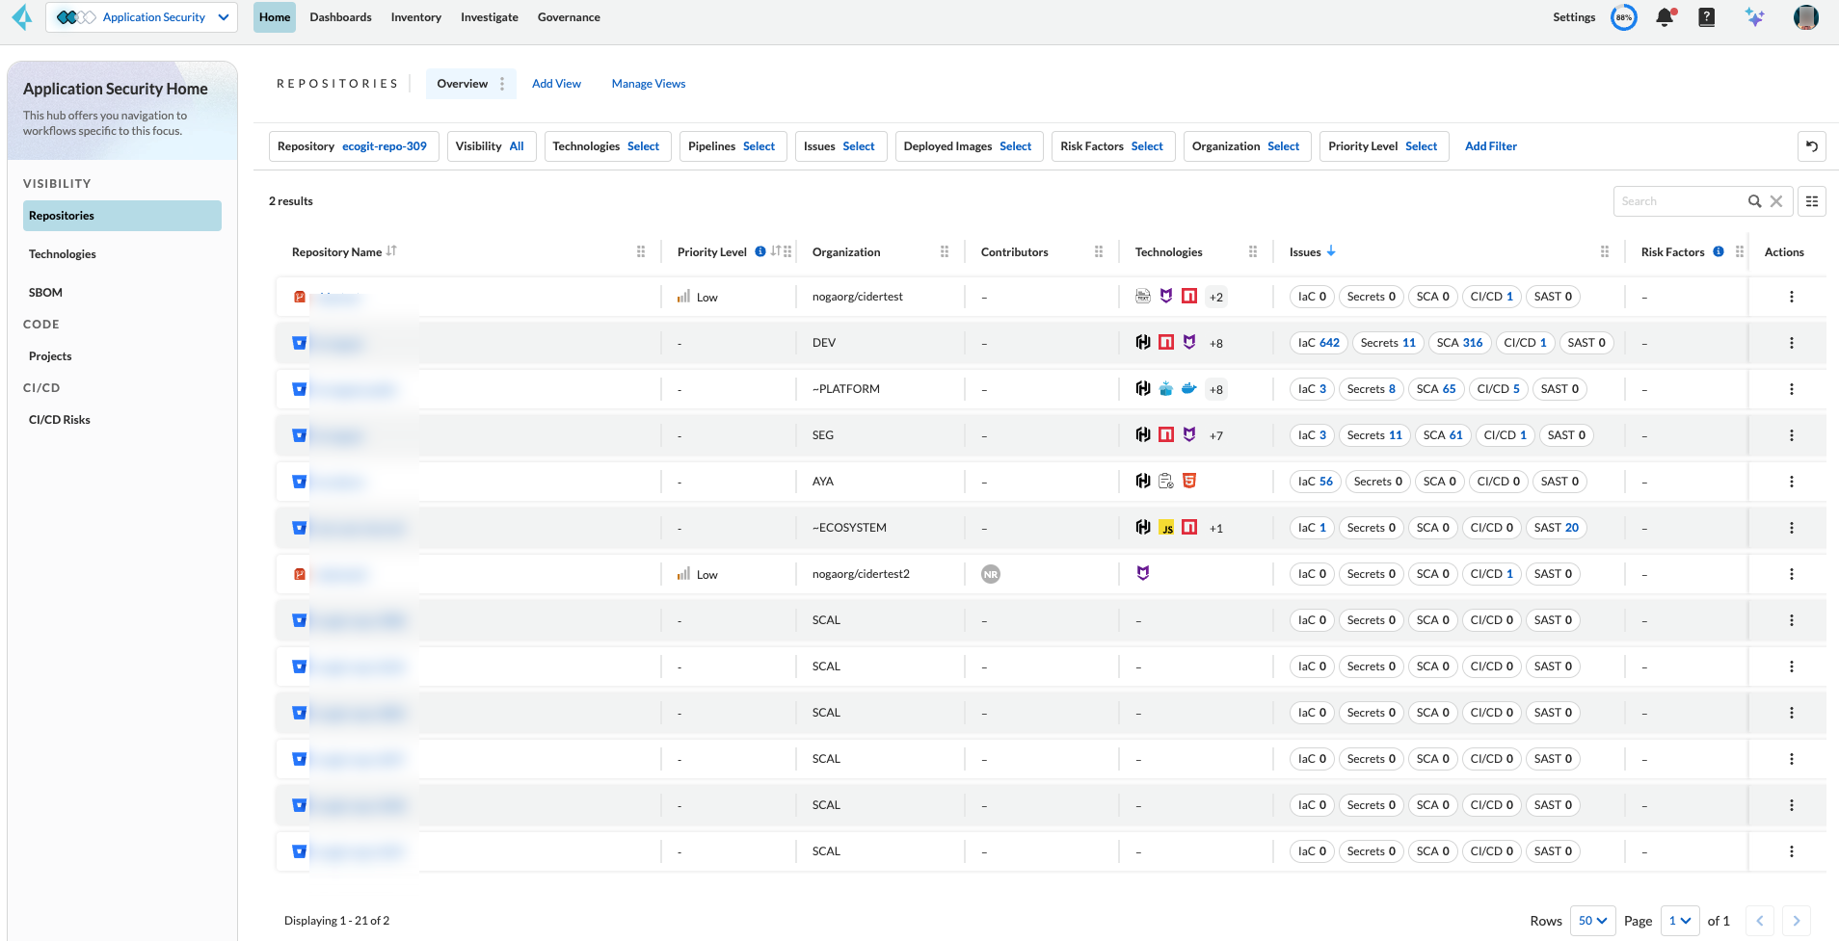Open the notifications bell
Screen dimensions: 1839x941
(1665, 17)
